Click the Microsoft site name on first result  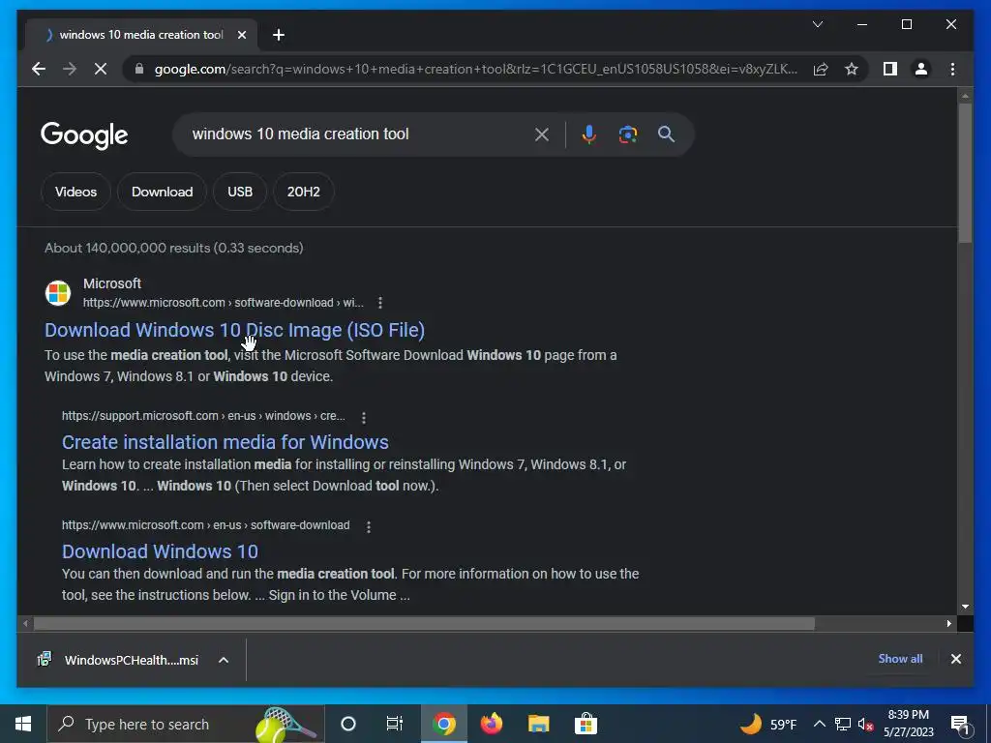click(112, 283)
